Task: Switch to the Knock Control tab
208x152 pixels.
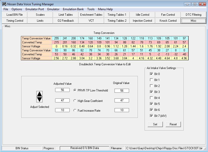Action: [x=168, y=21]
